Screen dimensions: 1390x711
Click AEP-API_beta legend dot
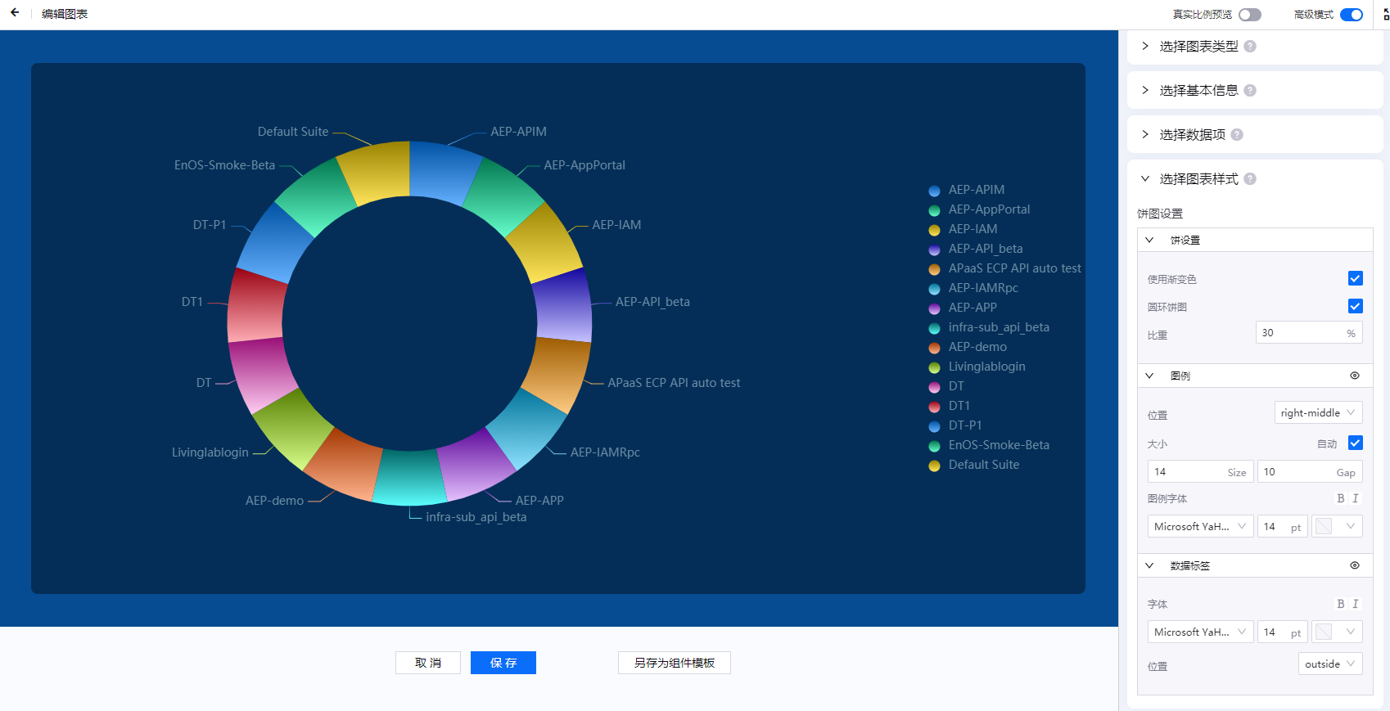[934, 250]
